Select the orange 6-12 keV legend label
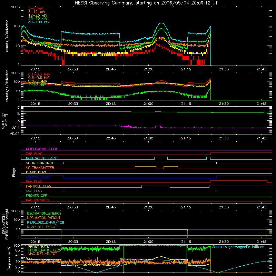Viewport: 276px width, 276px height. click(x=37, y=12)
